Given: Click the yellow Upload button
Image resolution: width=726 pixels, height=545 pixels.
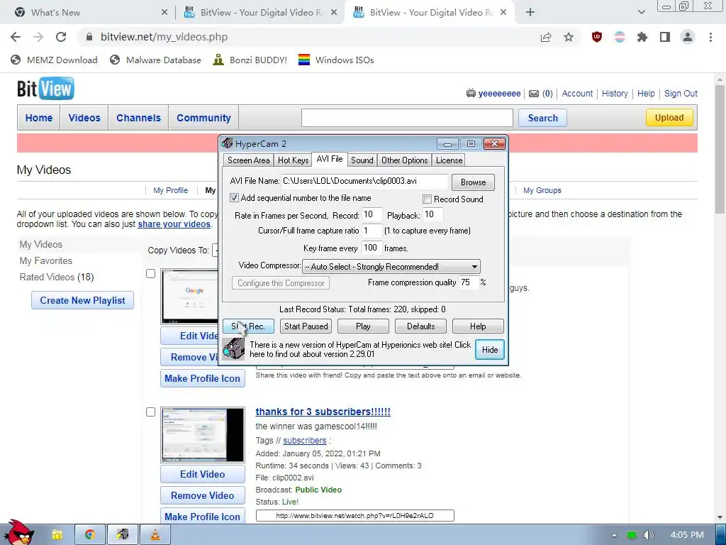Looking at the screenshot, I should tap(669, 118).
